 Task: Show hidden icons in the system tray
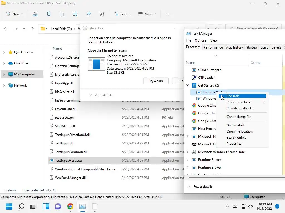[x=227, y=206]
